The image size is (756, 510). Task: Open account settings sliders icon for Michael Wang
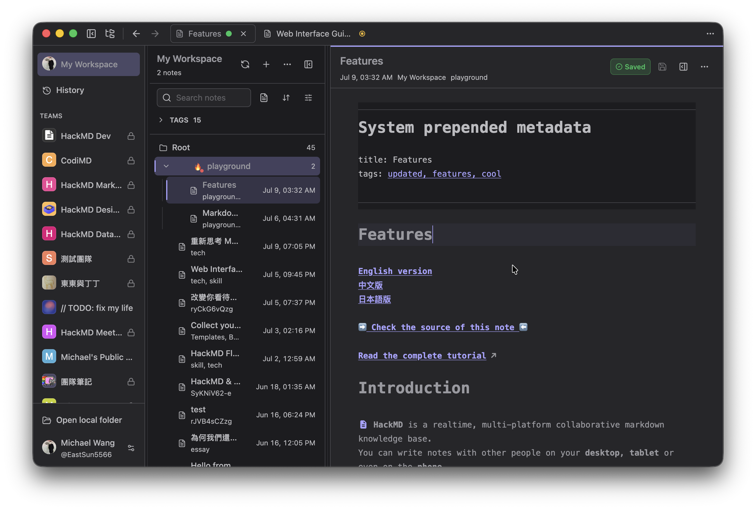click(x=131, y=448)
